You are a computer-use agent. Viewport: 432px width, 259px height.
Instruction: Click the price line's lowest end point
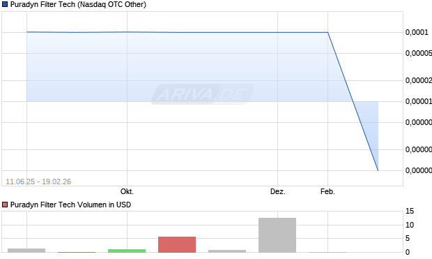(x=378, y=170)
